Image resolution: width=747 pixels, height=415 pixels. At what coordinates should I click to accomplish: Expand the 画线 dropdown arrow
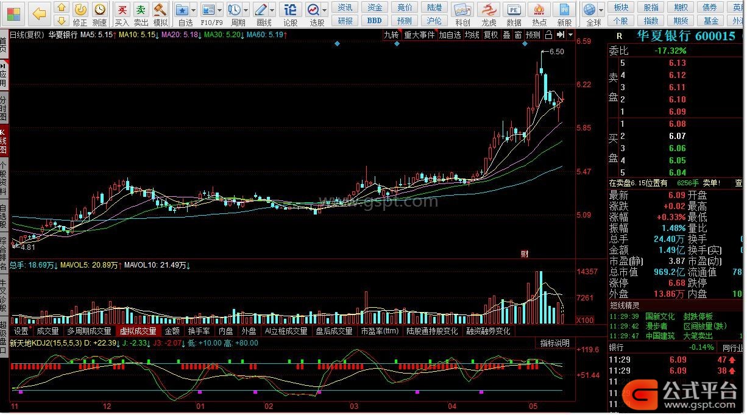tap(273, 10)
